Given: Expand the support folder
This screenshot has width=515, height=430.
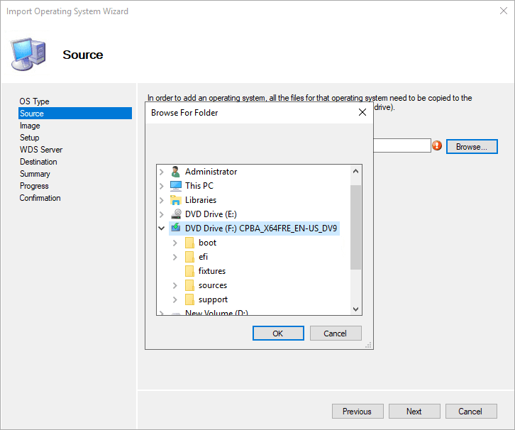Looking at the screenshot, I should tap(175, 299).
